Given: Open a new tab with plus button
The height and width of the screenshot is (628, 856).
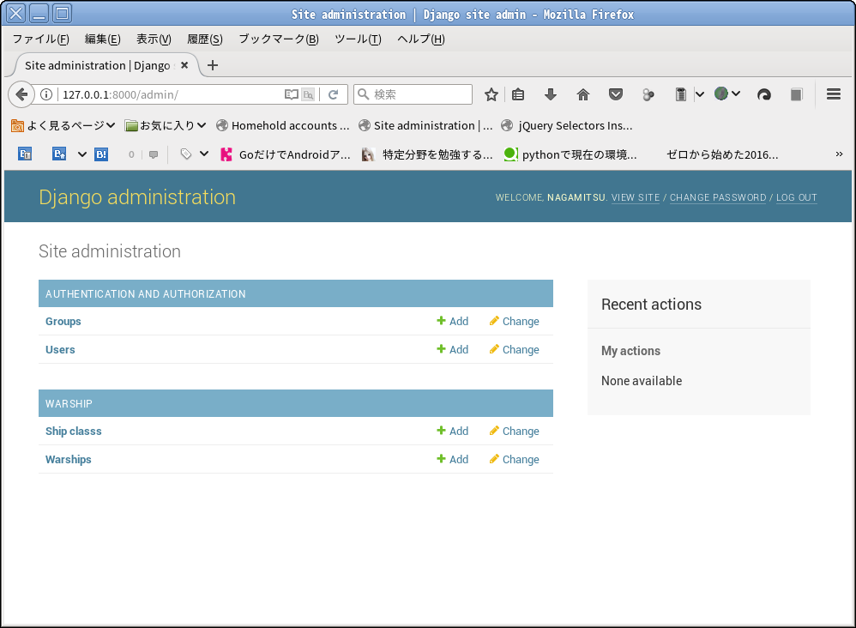Looking at the screenshot, I should click(213, 65).
